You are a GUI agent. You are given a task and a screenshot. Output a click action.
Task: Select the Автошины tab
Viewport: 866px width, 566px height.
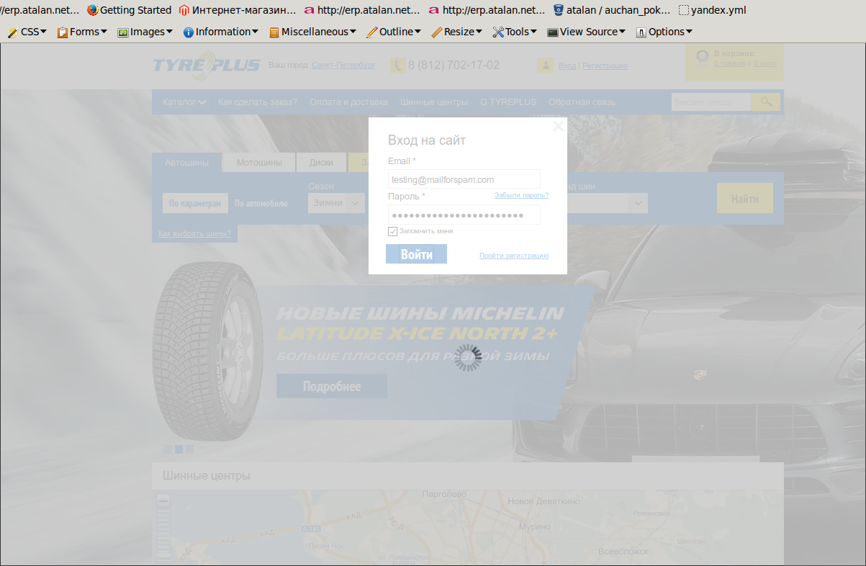coord(187,163)
